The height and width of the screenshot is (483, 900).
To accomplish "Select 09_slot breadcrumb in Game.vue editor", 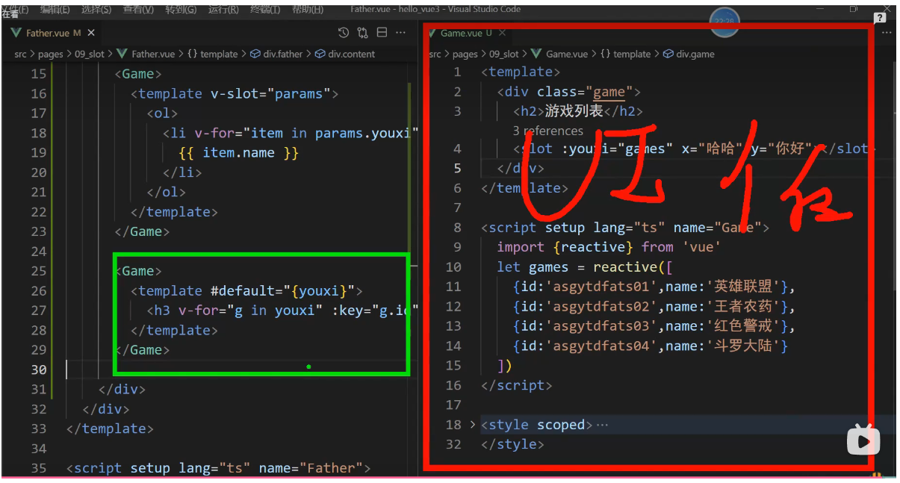I will coord(503,54).
